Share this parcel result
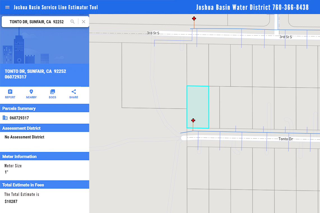320x213 pixels. click(x=74, y=94)
